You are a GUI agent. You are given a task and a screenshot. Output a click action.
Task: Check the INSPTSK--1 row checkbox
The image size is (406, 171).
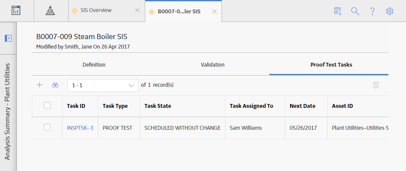(x=47, y=127)
